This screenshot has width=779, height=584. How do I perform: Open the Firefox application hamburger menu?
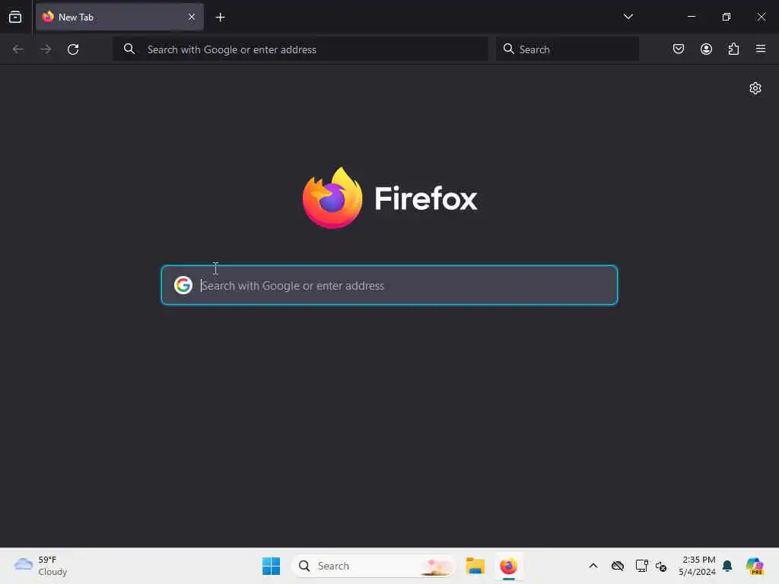click(761, 49)
